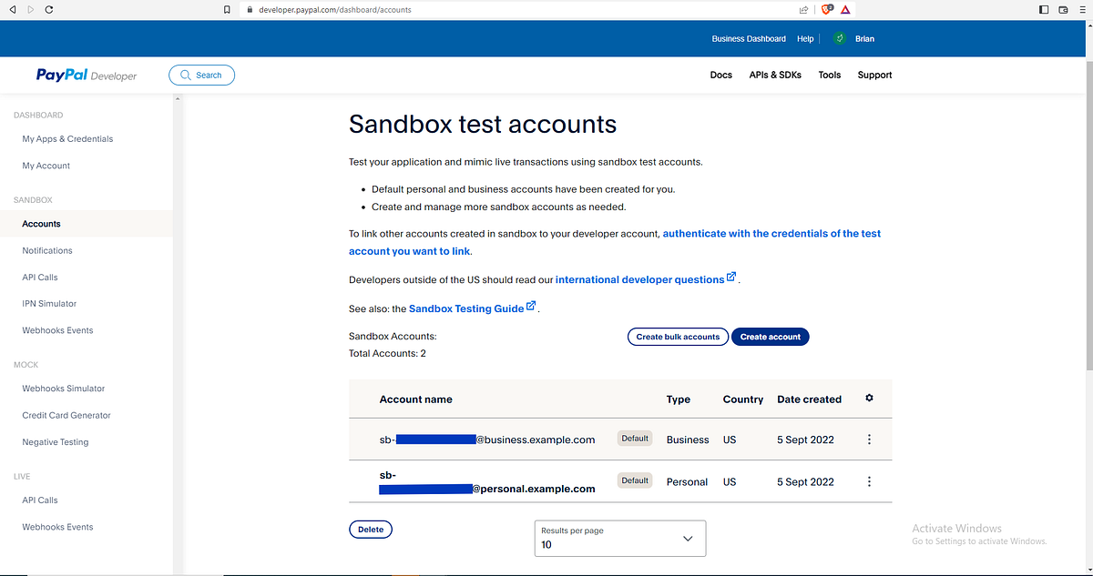This screenshot has width=1093, height=576.
Task: Click Brian's green profile avatar icon
Action: pos(839,38)
